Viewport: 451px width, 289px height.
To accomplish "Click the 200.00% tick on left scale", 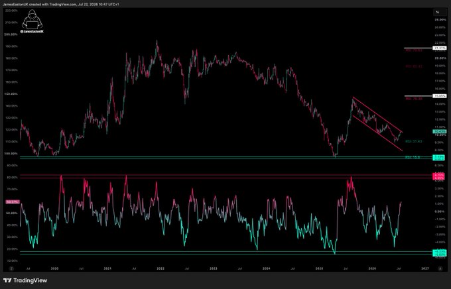I will (11, 34).
